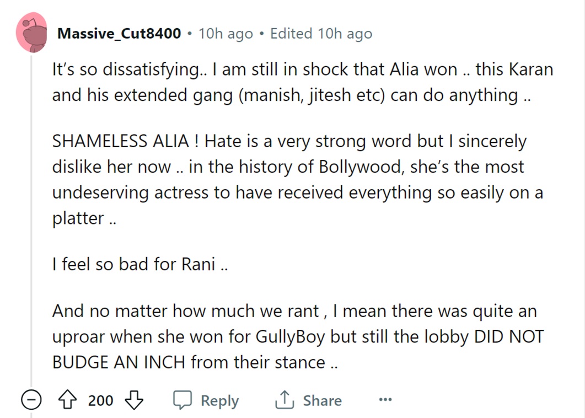Collapse the comment with the minus circle

click(x=31, y=400)
